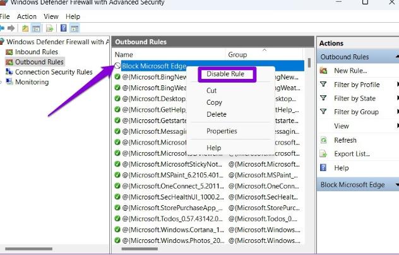Screen dimensions: 399x255
Task: Select Microsoft.StorePurchaseApp rule row
Action: pyautogui.click(x=209, y=208)
